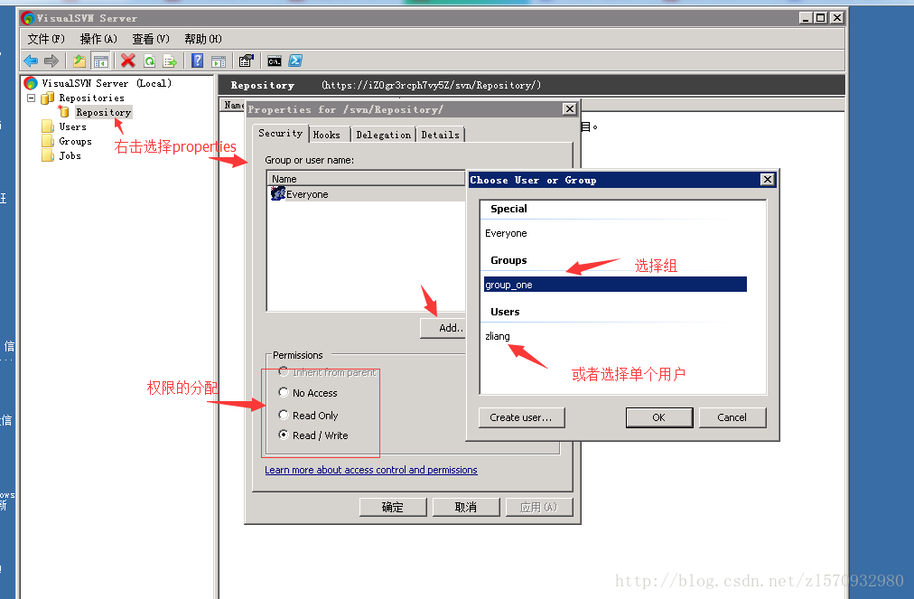Click the Users folder icon in tree

[x=48, y=126]
